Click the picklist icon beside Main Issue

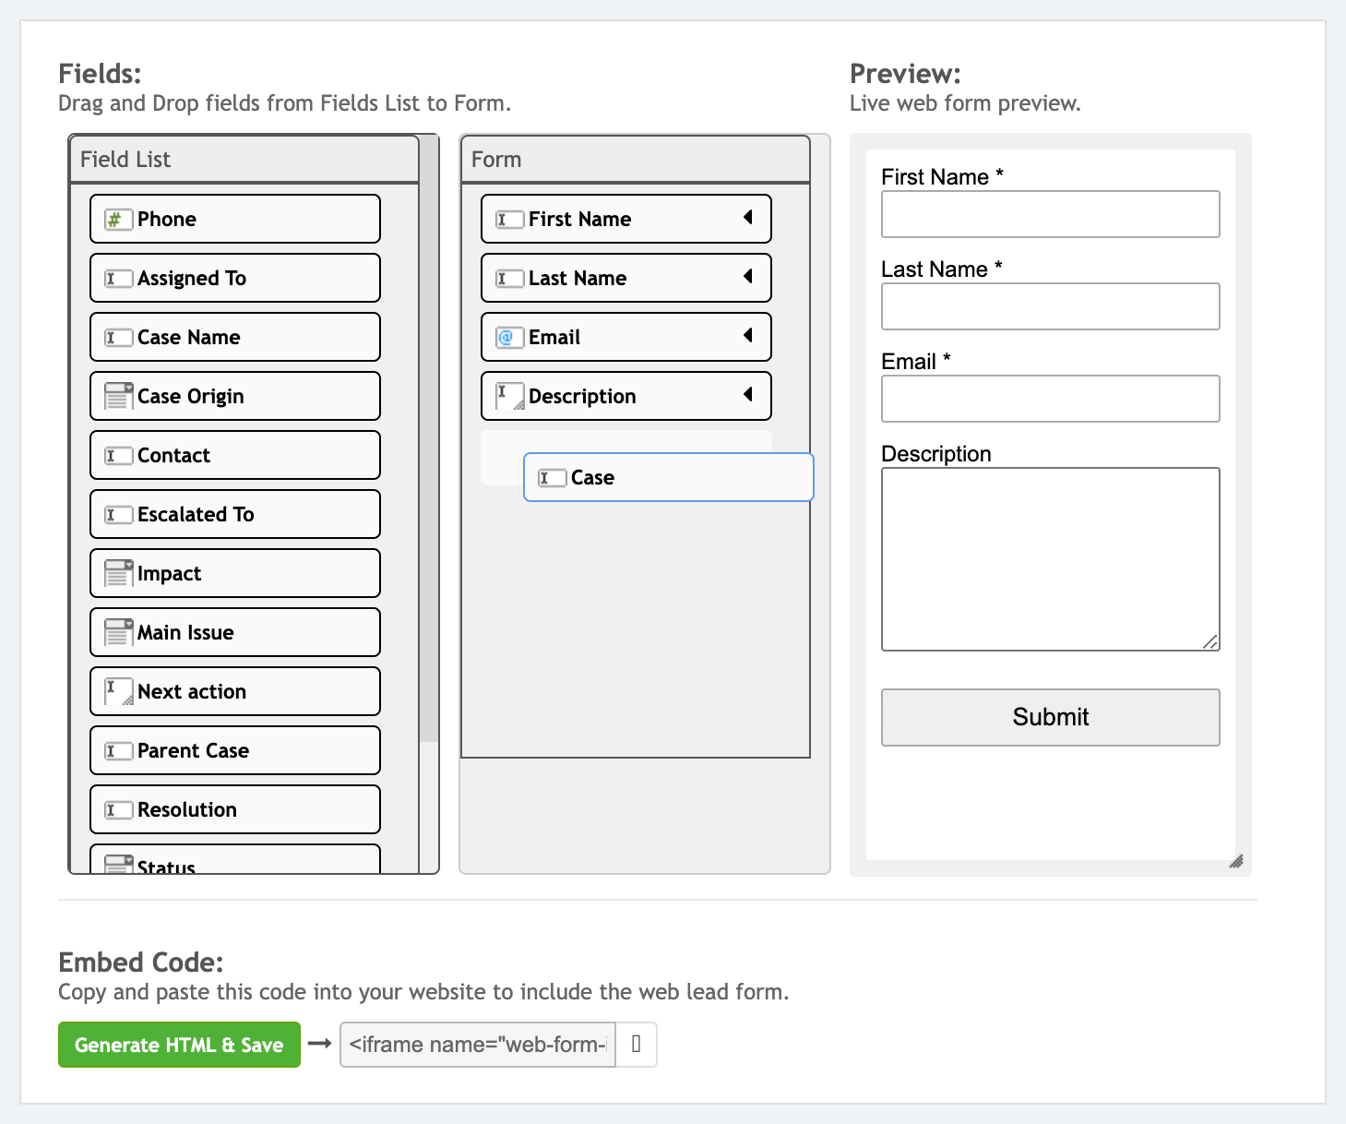coord(118,633)
